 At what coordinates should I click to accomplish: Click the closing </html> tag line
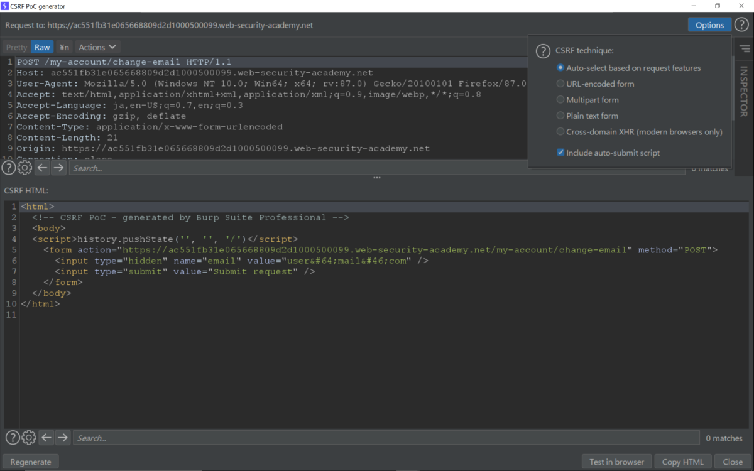coord(40,304)
